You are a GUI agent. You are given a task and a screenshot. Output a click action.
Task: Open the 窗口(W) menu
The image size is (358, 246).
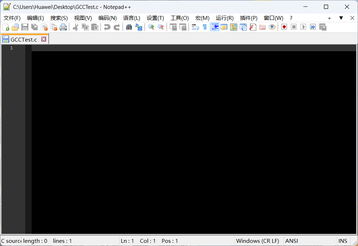click(x=273, y=18)
